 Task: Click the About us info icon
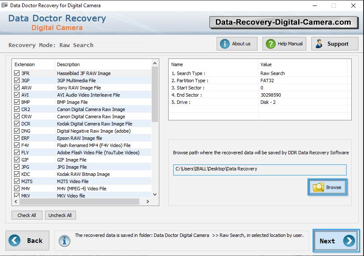[225, 44]
